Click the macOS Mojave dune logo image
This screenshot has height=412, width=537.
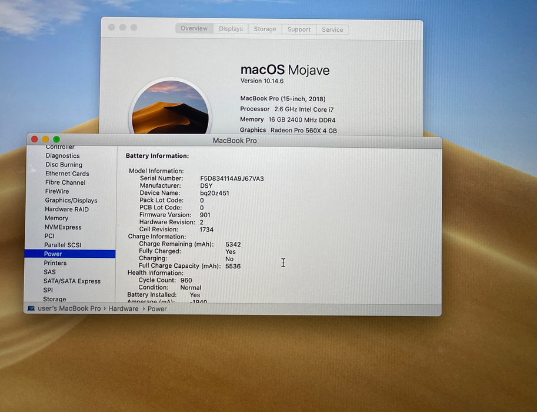(170, 107)
